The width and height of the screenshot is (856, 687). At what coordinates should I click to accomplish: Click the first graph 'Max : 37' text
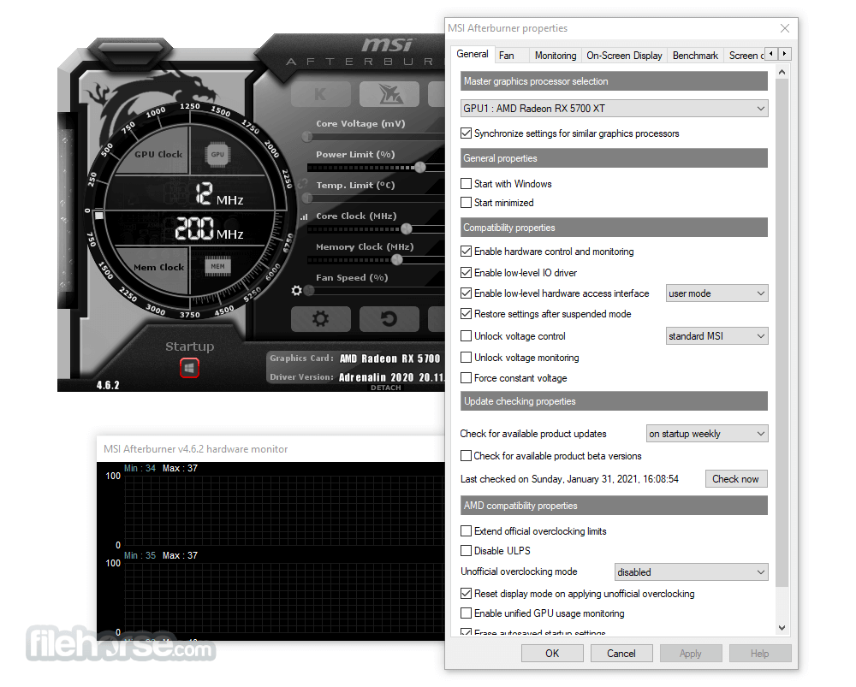(180, 468)
